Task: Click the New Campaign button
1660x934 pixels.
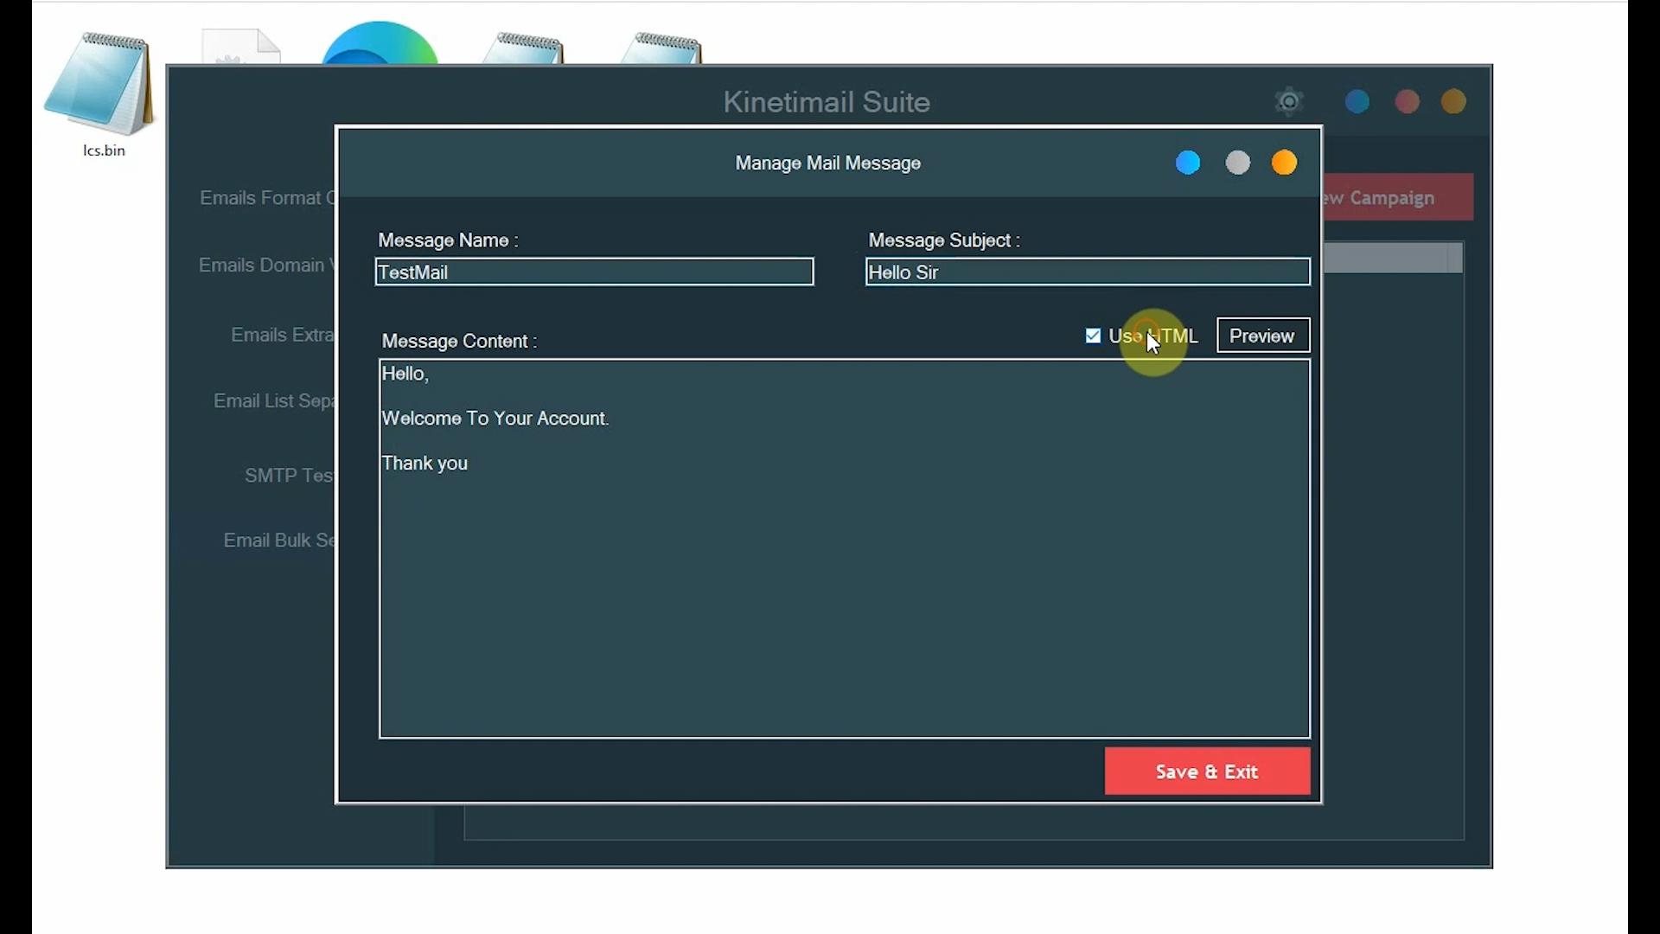Action: click(x=1396, y=198)
